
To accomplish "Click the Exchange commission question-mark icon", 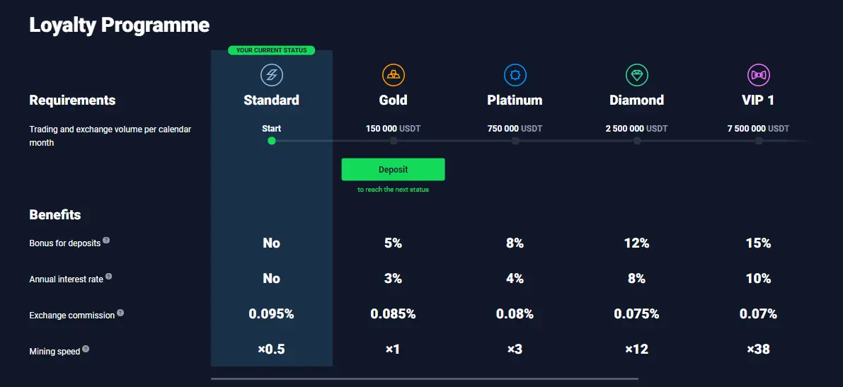I will pyautogui.click(x=120, y=312).
